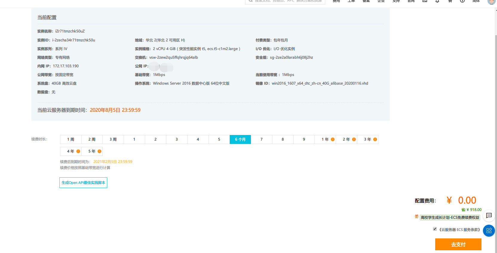Open the 云服务器 ECS 服务条款 link
The image size is (497, 253).
pos(459,230)
